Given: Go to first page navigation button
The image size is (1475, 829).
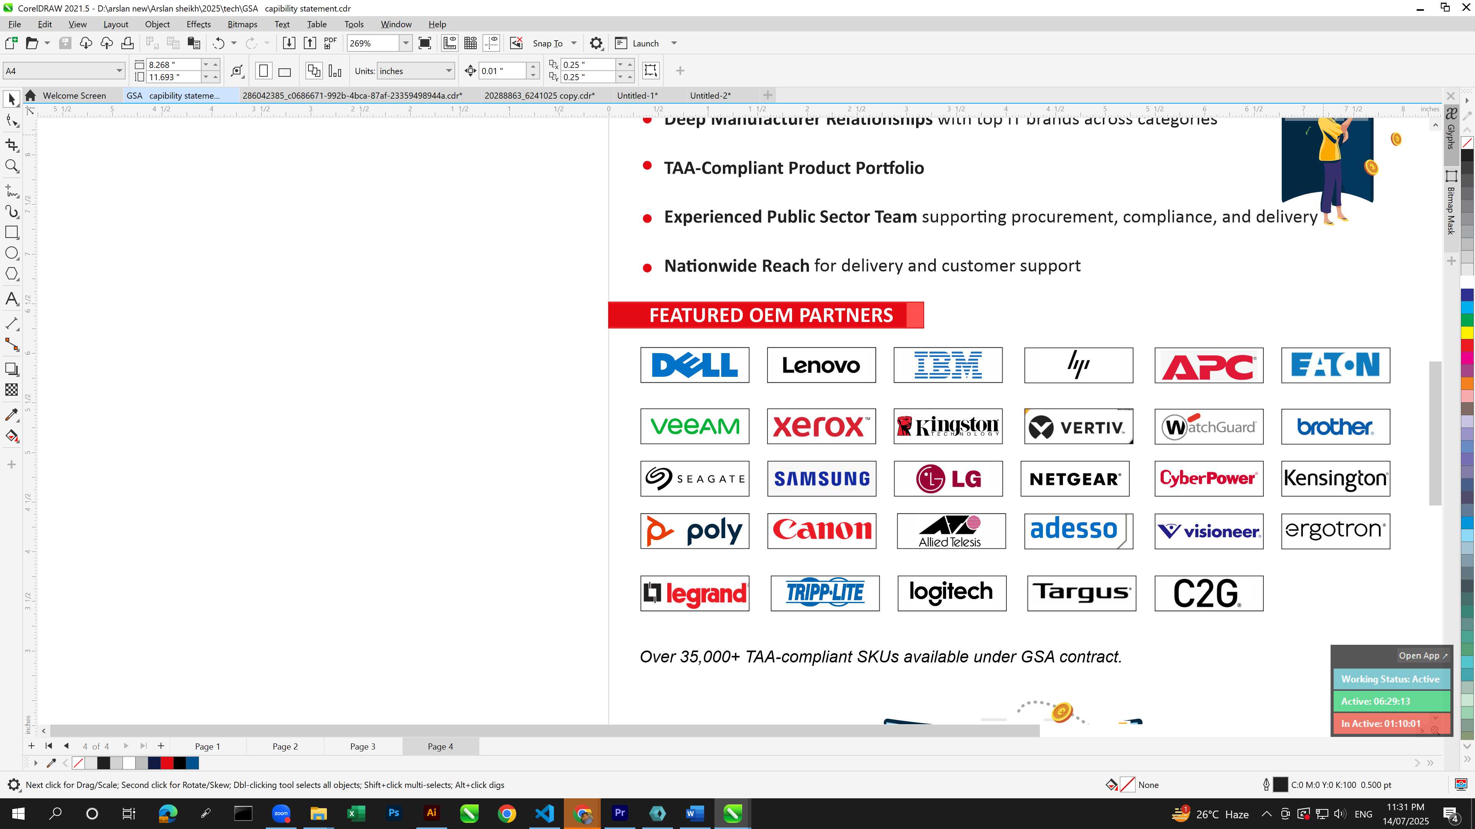Looking at the screenshot, I should [x=49, y=746].
